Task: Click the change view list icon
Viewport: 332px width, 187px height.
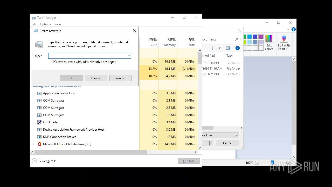Action: [x=214, y=48]
